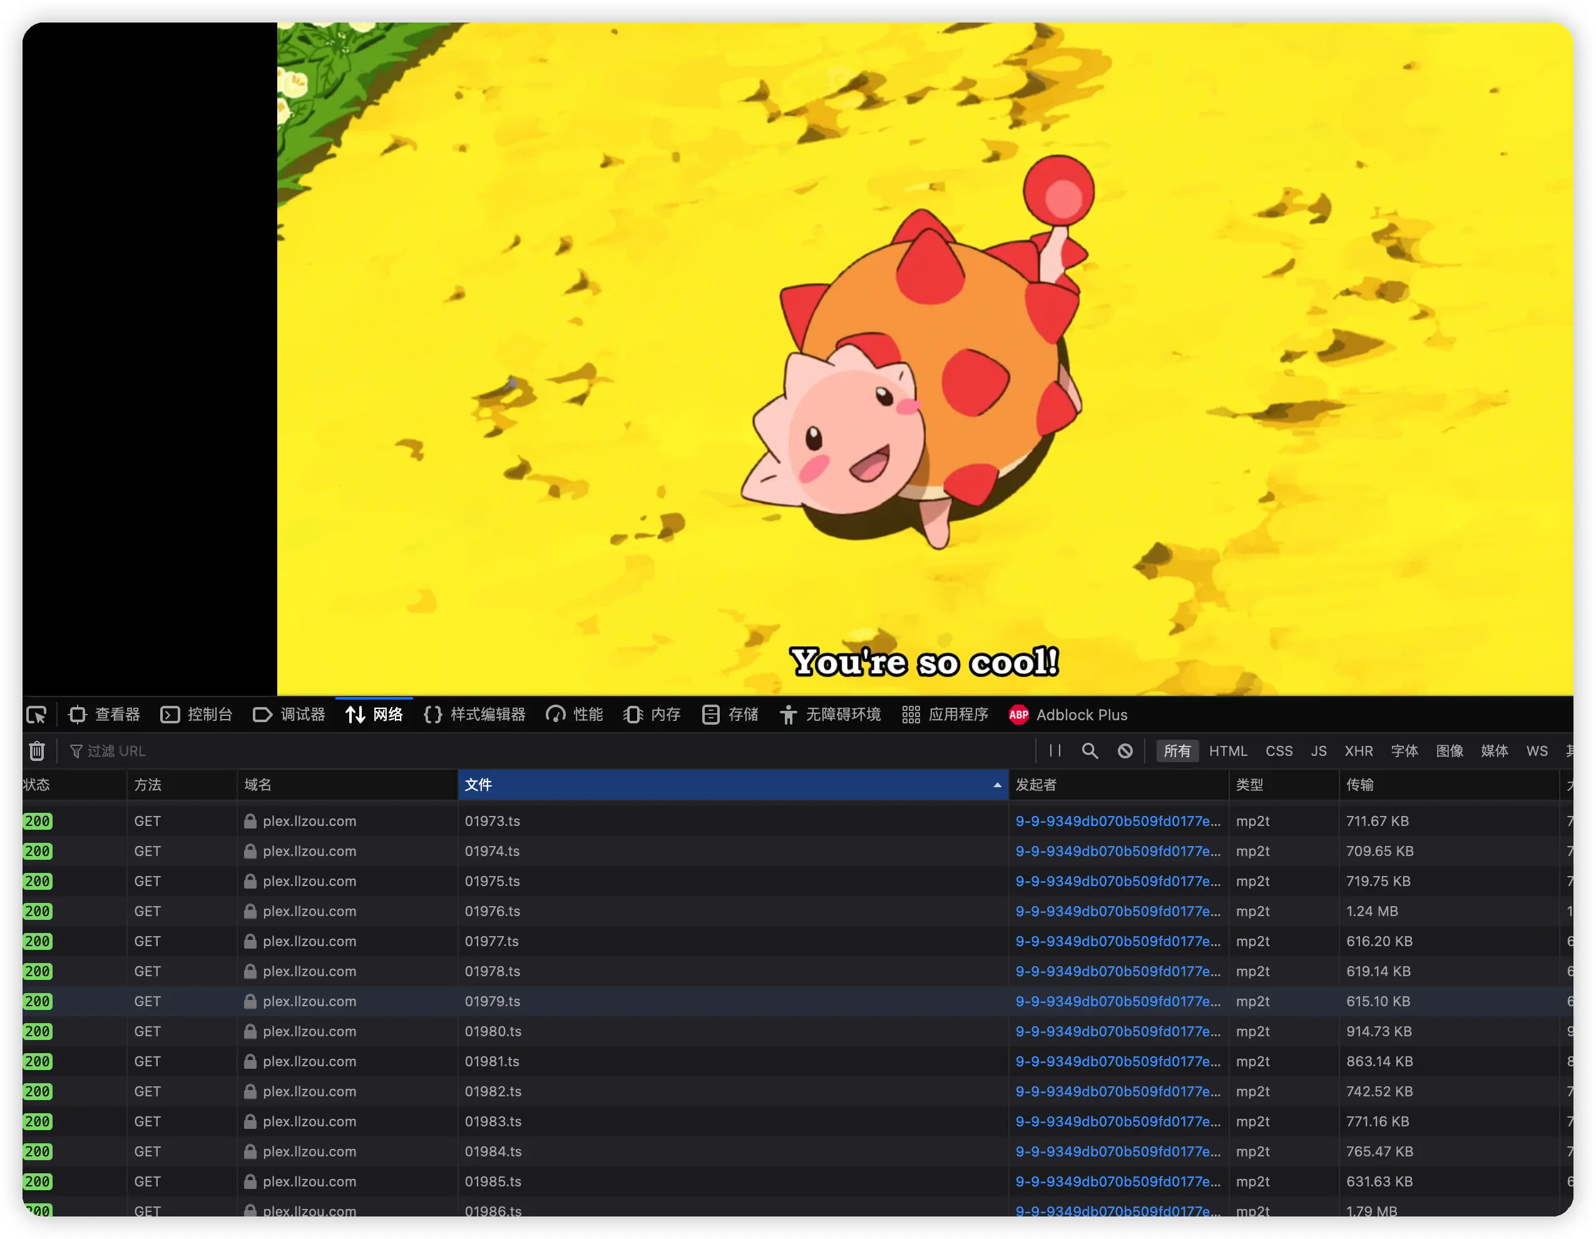The image size is (1596, 1239).
Task: Activate the element picker icon
Action: pos(36,715)
